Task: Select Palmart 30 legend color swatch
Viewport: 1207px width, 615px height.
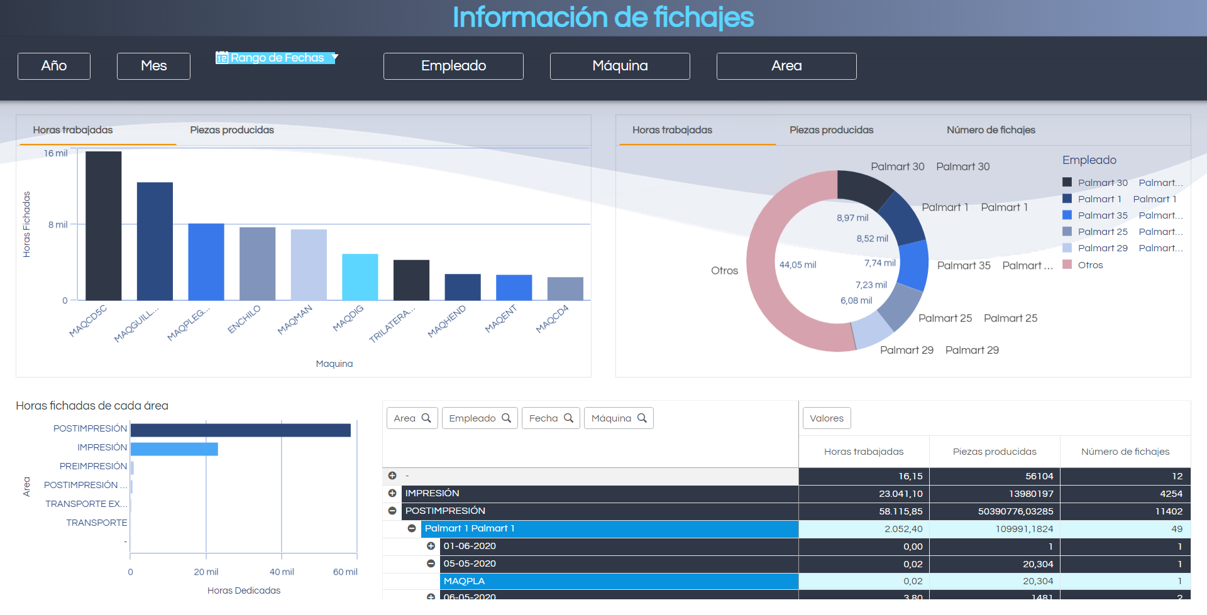Action: pyautogui.click(x=1067, y=182)
